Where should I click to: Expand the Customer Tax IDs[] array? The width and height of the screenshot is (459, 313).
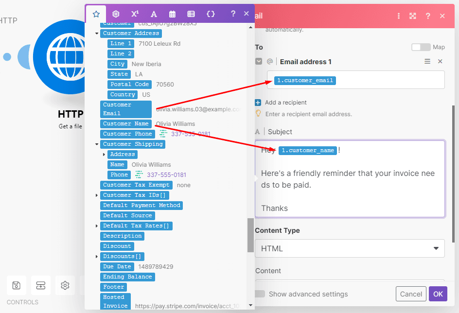(97, 195)
